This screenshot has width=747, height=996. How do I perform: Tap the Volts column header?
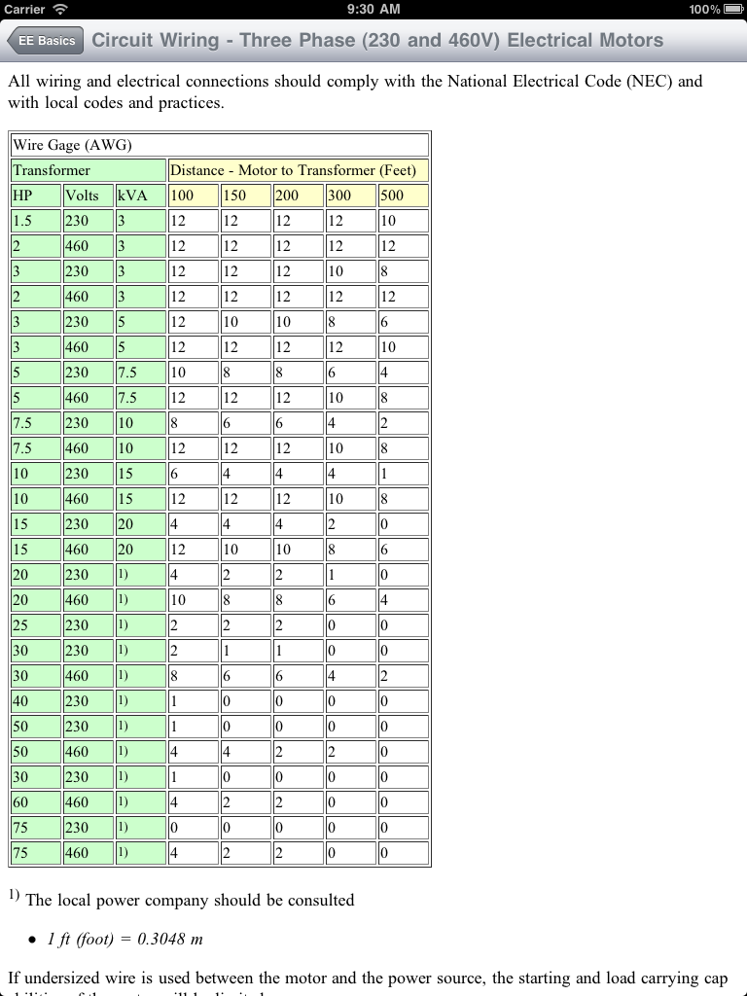point(88,196)
